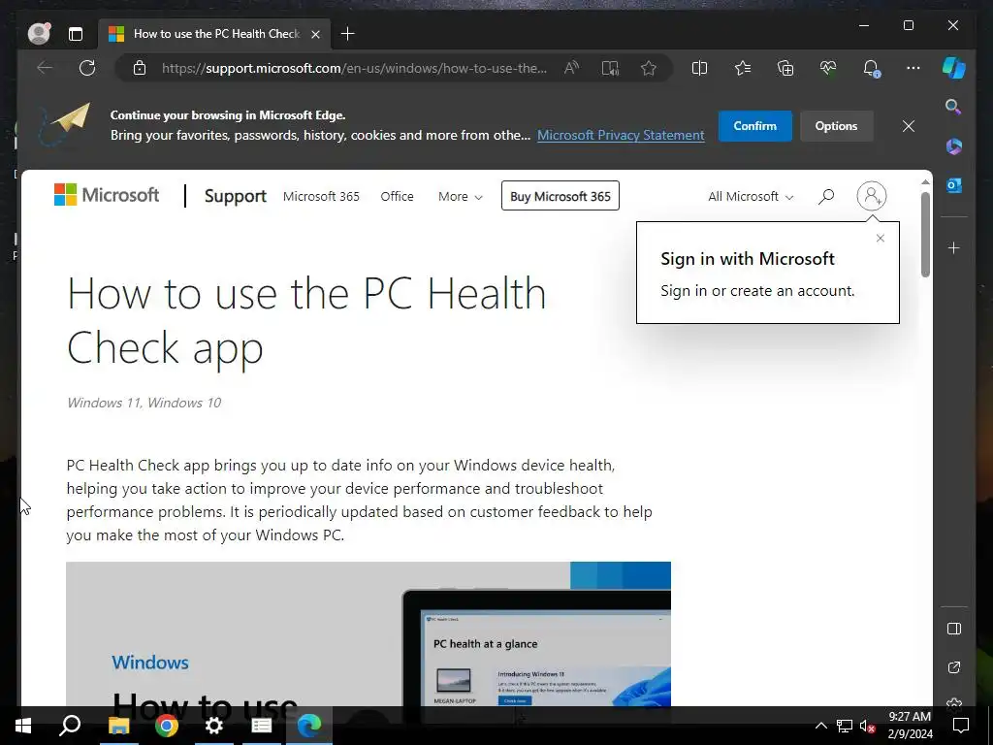Click the 'Sign in with Microsoft' heading
The image size is (993, 745).
[748, 258]
